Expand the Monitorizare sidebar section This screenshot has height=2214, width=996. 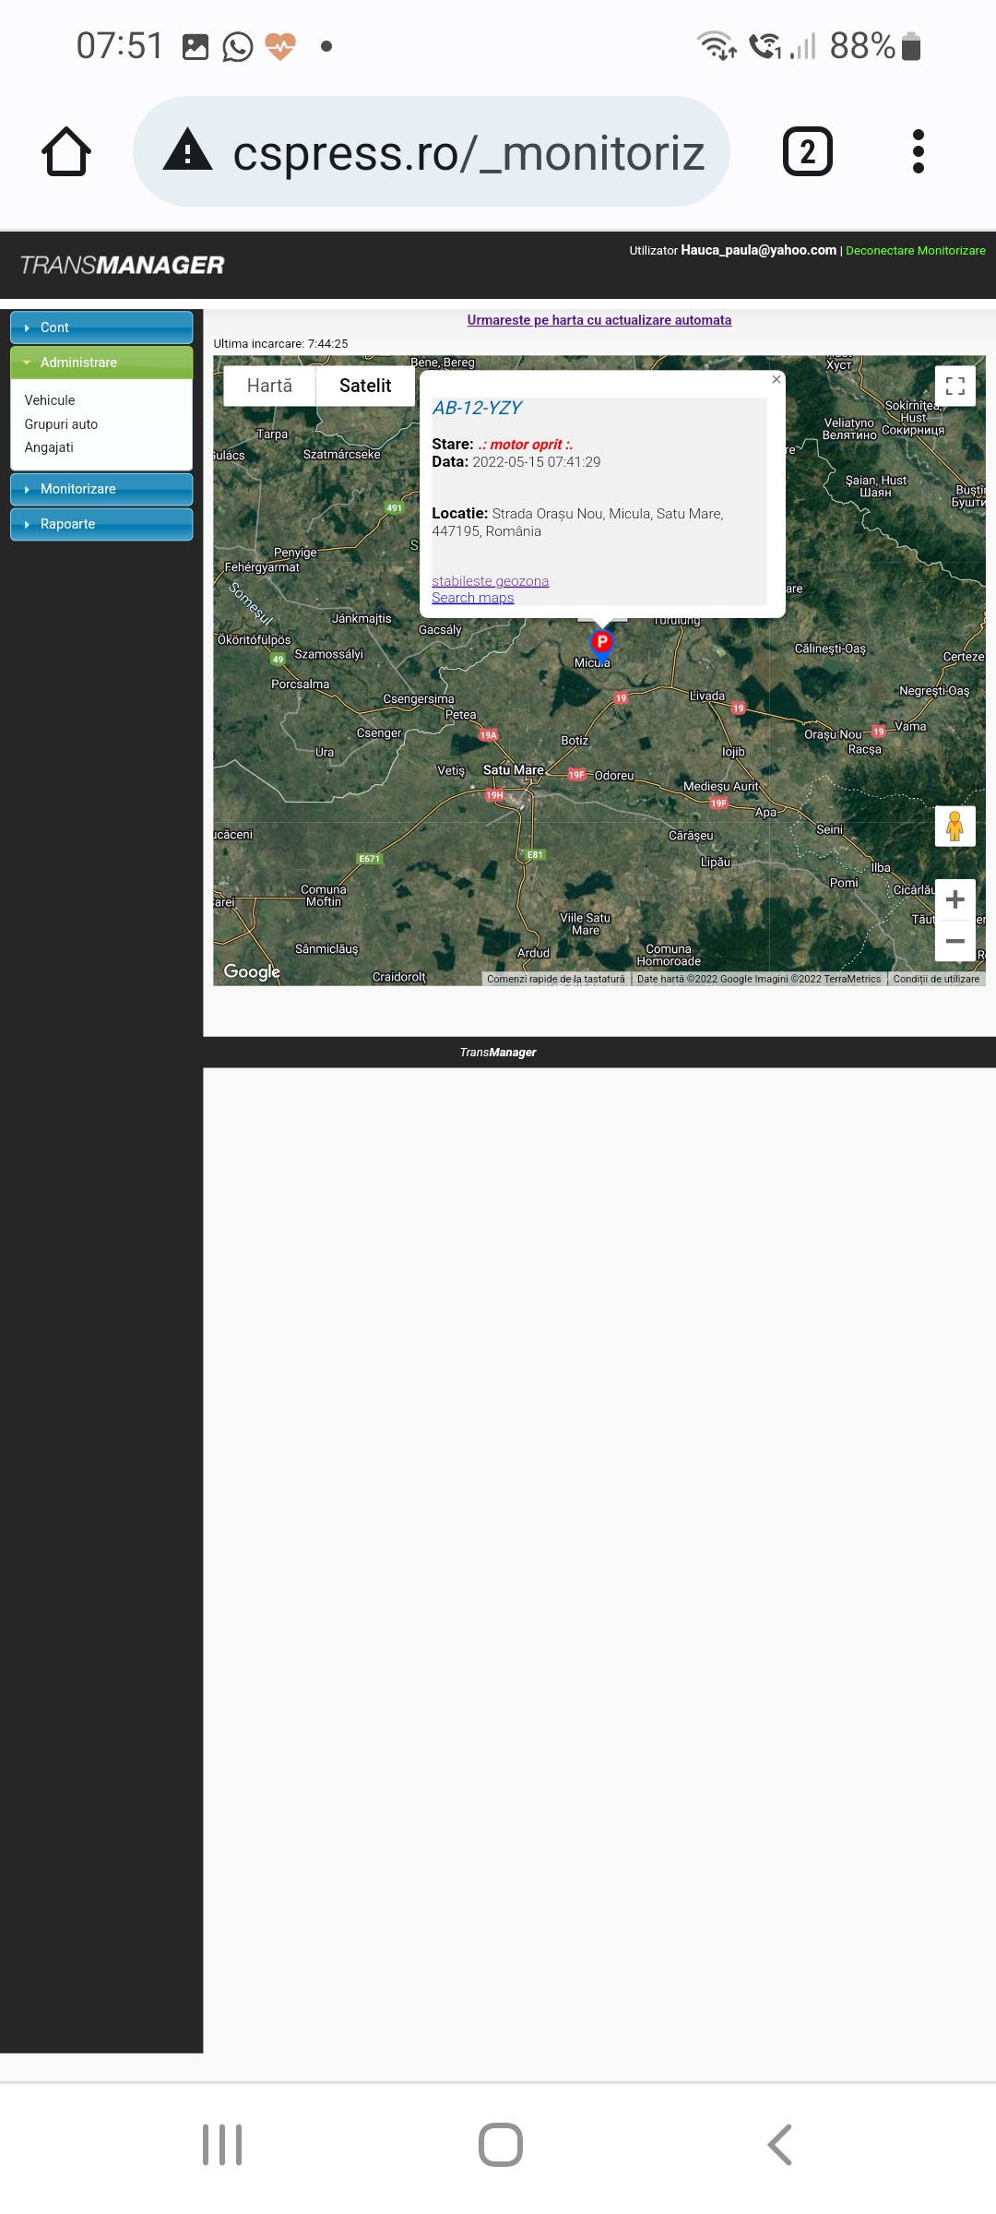[x=101, y=489]
